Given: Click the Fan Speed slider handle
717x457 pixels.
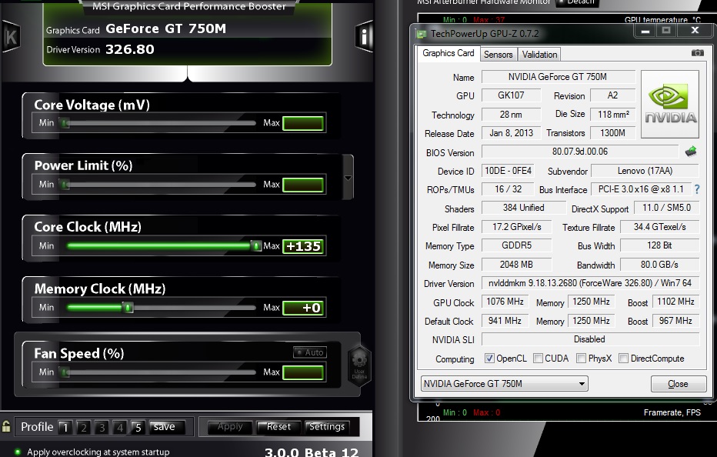Looking at the screenshot, I should [65, 372].
